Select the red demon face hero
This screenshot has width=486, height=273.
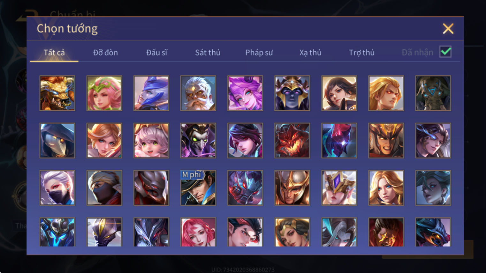pos(292,140)
